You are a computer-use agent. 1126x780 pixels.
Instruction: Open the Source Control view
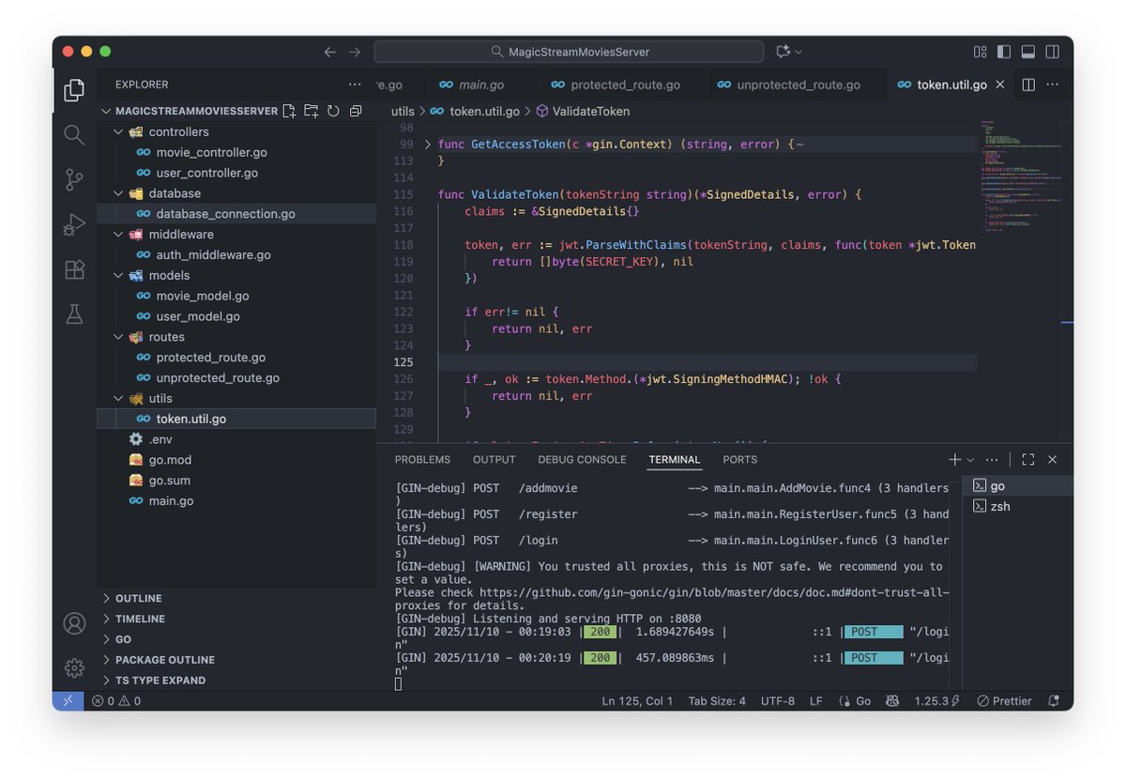74,179
